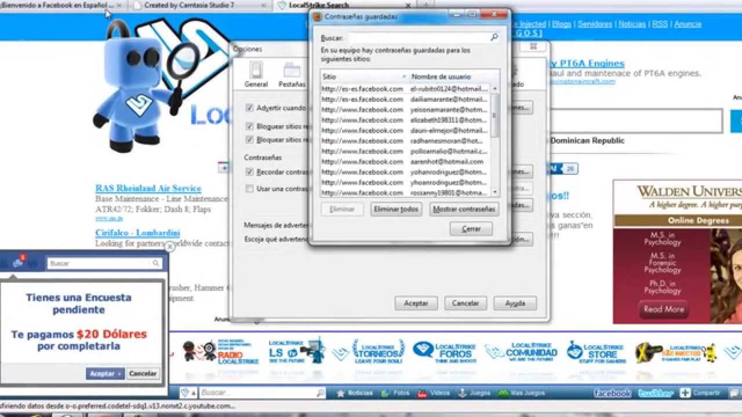Open the Blogs link in page header
Viewport: 742px width, 417px height.
pyautogui.click(x=562, y=24)
